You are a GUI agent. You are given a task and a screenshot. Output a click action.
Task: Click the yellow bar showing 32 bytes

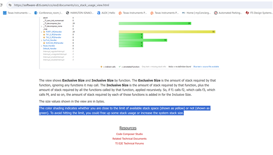pos(167,32)
